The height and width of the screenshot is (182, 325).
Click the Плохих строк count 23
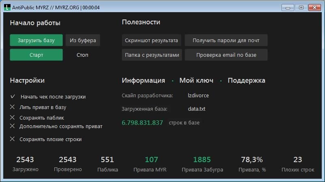(298, 159)
